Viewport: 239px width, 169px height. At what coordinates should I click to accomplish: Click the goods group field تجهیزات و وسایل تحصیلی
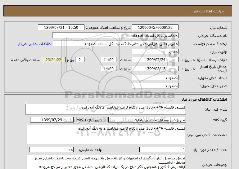coord(147,120)
